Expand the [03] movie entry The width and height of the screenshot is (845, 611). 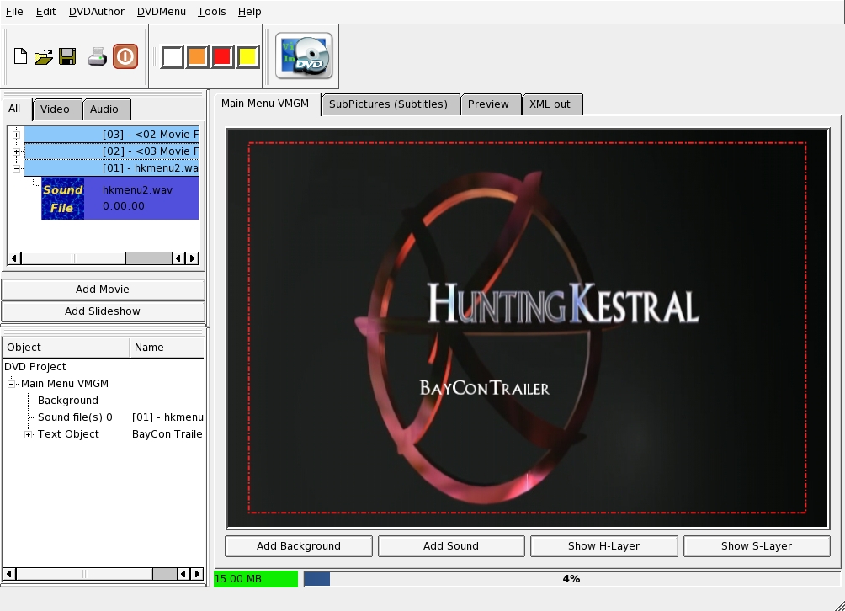[16, 135]
